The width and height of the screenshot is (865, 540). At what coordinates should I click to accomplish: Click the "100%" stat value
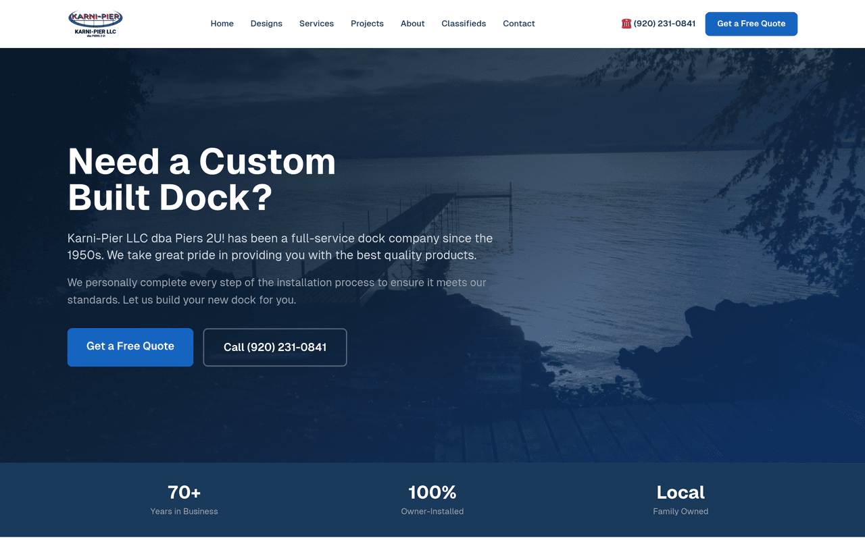tap(432, 492)
